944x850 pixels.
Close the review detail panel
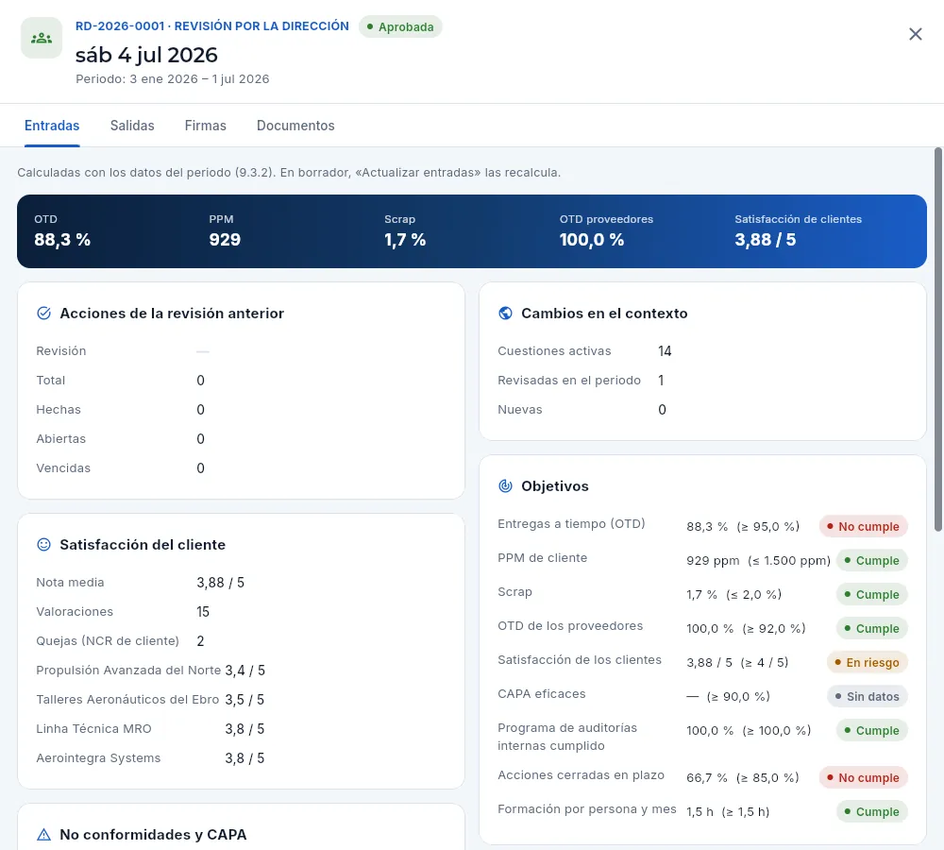(x=915, y=34)
